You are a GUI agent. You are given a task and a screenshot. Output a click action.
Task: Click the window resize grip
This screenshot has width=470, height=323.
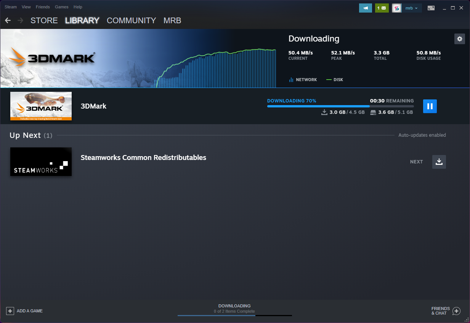(x=467, y=320)
